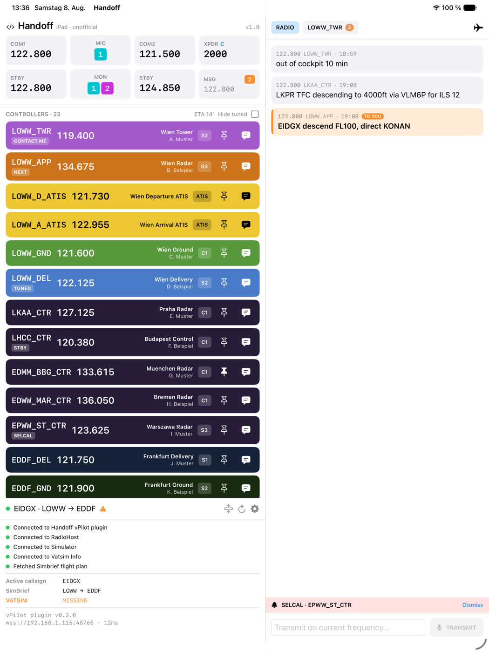This screenshot has width=489, height=652.
Task: Click the VATSIM MISSING status
Action: coord(75,601)
